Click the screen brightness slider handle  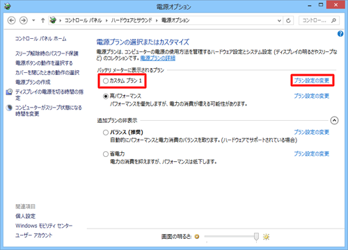(256, 237)
